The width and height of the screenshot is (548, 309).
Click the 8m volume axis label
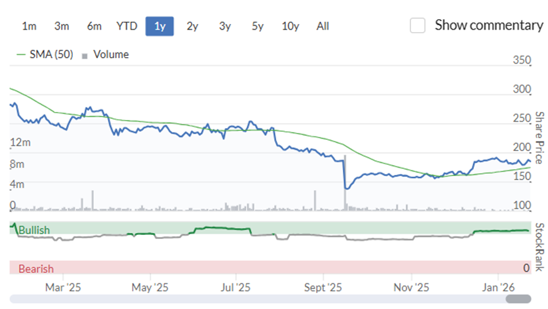tap(17, 164)
